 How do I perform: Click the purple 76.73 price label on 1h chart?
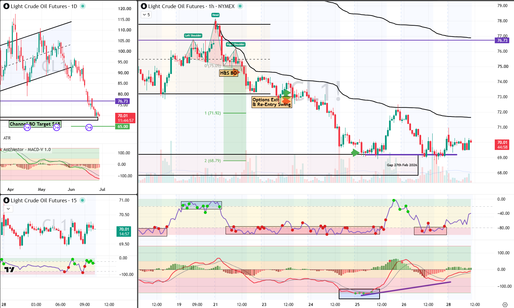click(502, 41)
